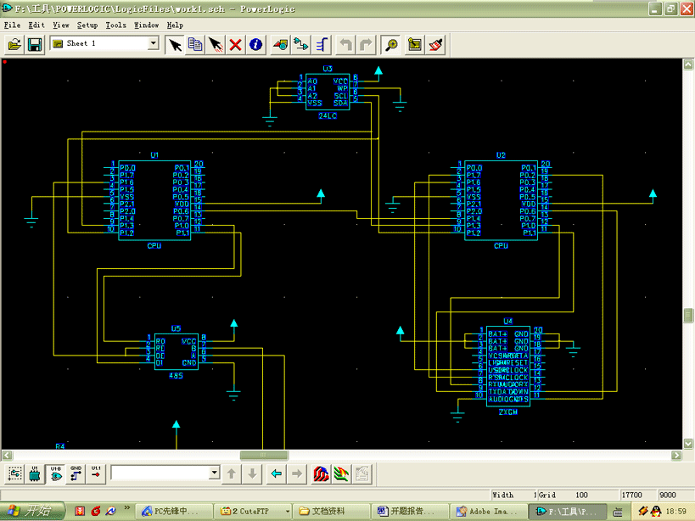
Task: Toggle the Select Nets GND filter
Action: [x=76, y=474]
